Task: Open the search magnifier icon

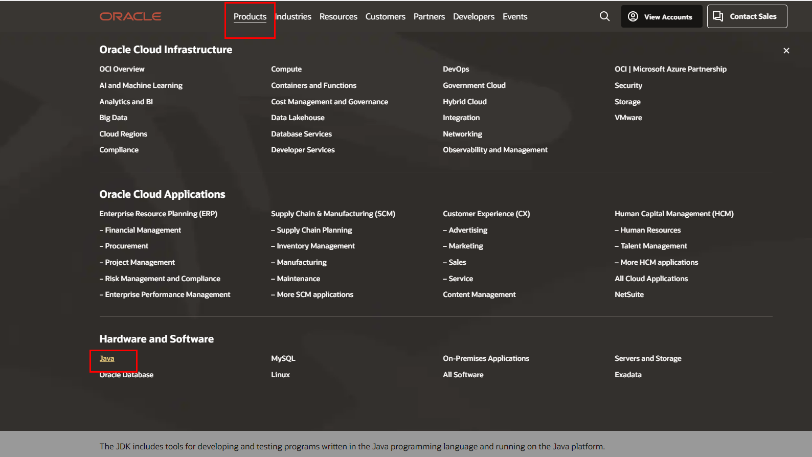Action: (604, 16)
